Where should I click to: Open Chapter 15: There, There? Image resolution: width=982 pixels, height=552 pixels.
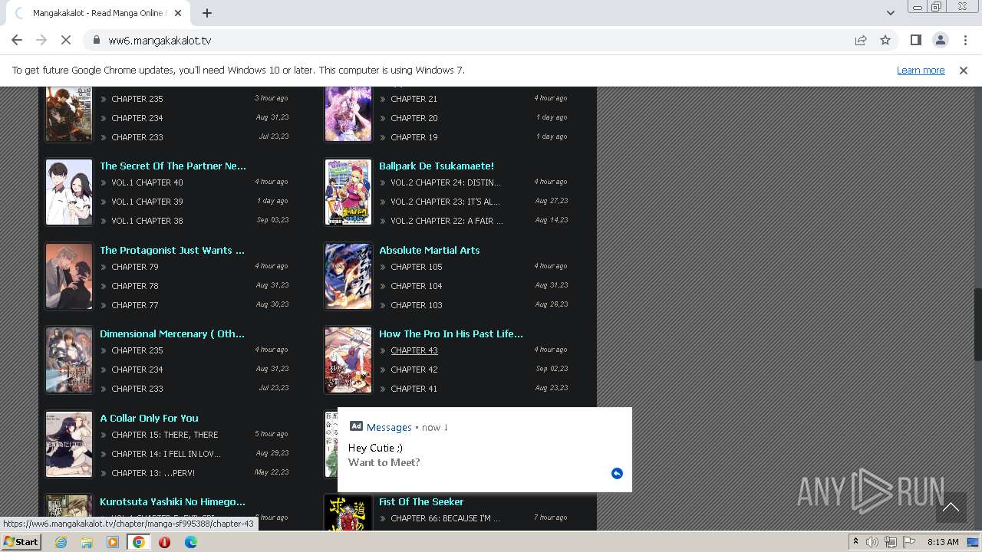pos(165,435)
